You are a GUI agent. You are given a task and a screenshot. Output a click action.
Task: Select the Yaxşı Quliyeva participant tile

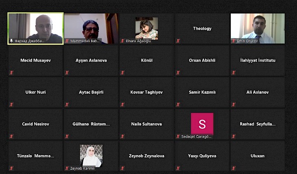[x=202, y=156]
